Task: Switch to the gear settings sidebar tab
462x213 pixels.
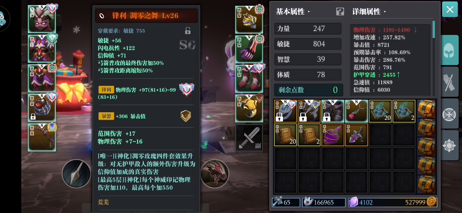Action: click(450, 145)
